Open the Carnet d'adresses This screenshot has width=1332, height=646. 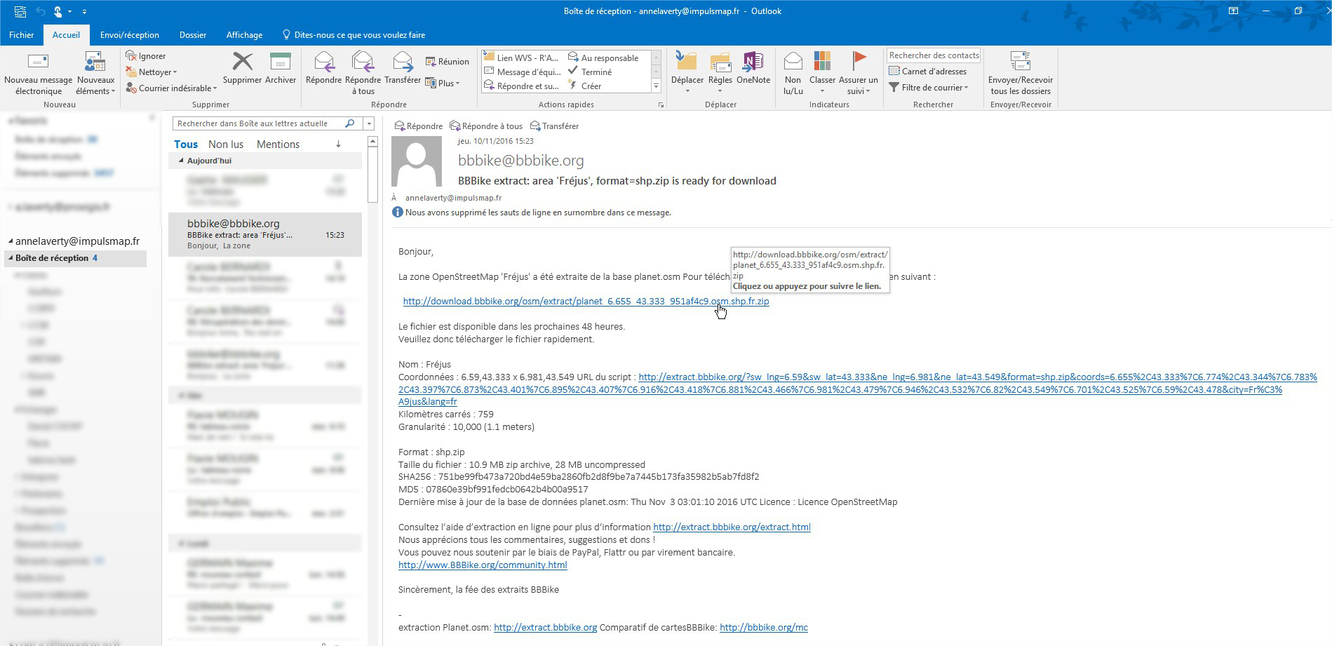[x=927, y=72]
